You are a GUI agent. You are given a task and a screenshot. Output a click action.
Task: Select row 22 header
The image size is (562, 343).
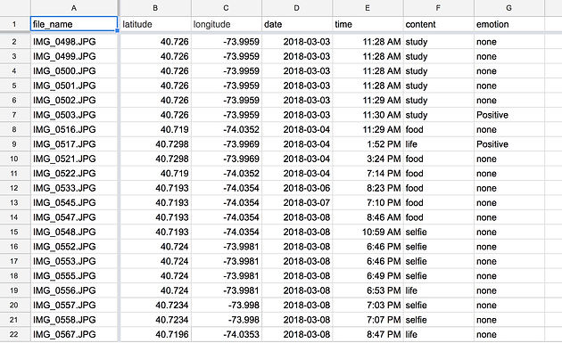click(14, 334)
